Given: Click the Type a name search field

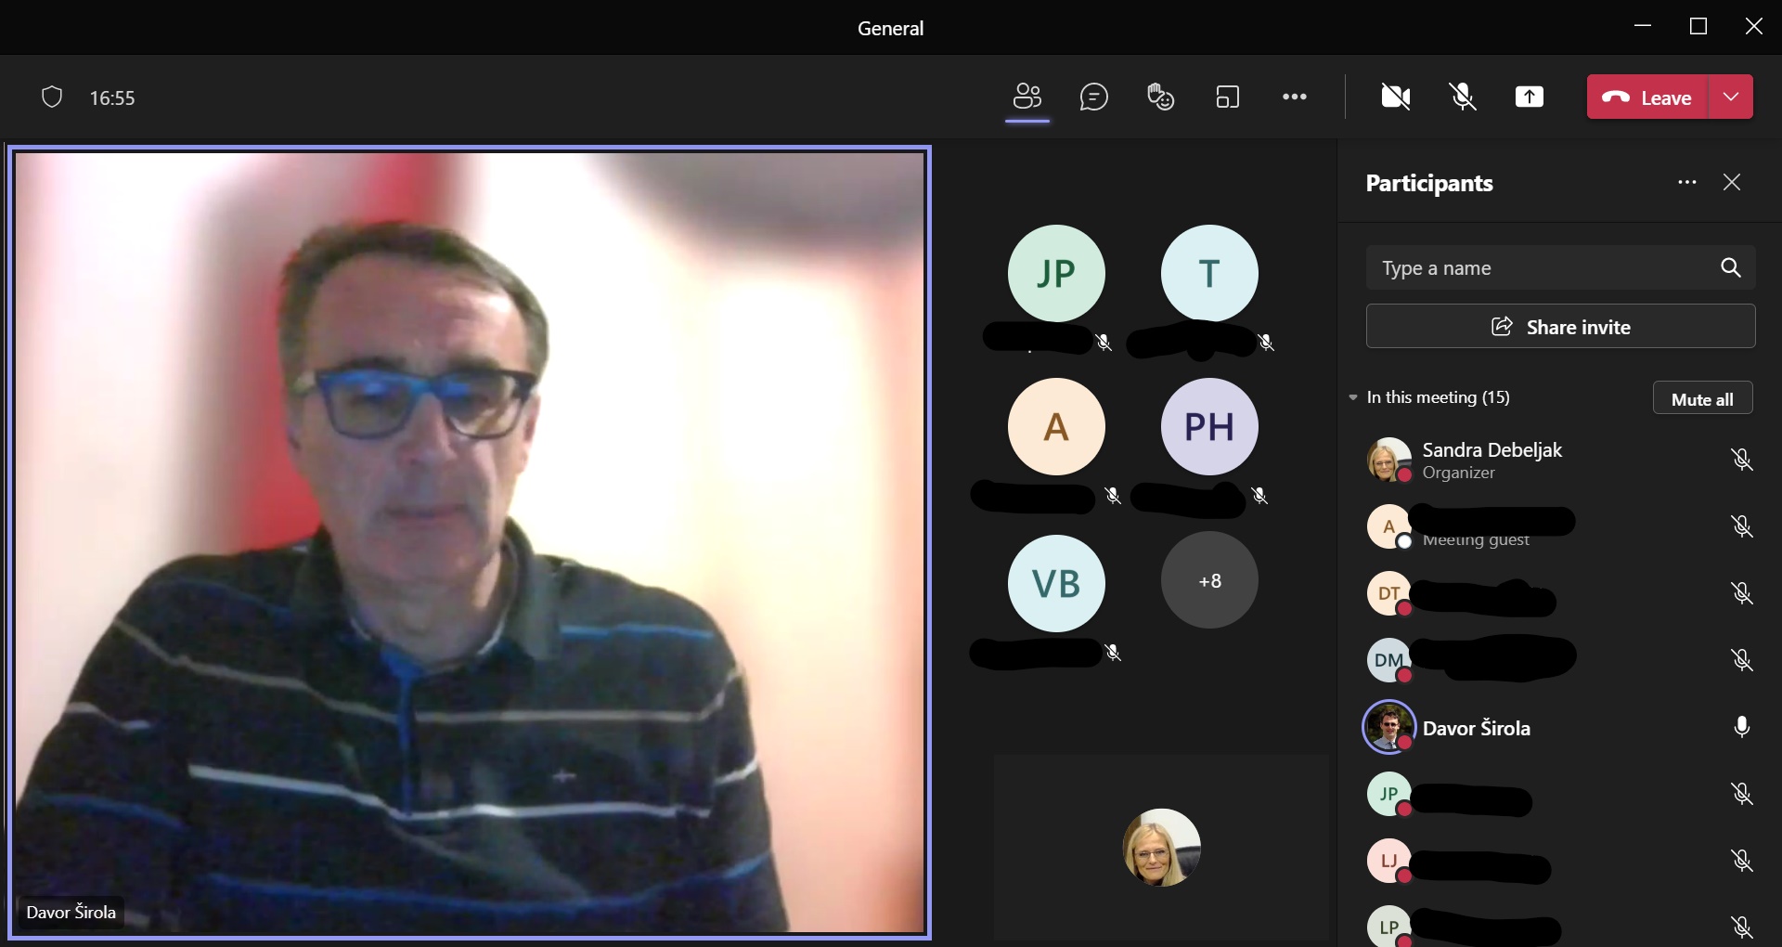Looking at the screenshot, I should coord(1541,268).
